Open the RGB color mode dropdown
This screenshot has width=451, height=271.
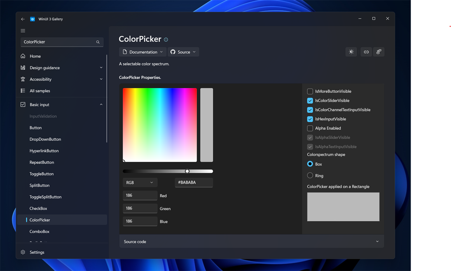point(140,182)
